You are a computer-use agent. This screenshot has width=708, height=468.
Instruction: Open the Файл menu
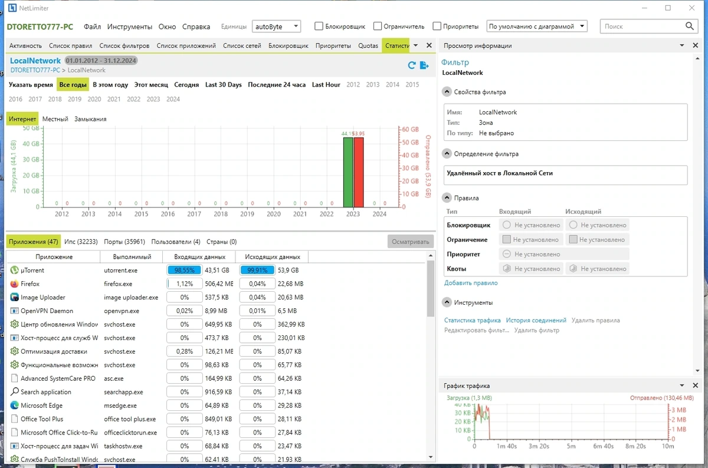click(x=92, y=27)
